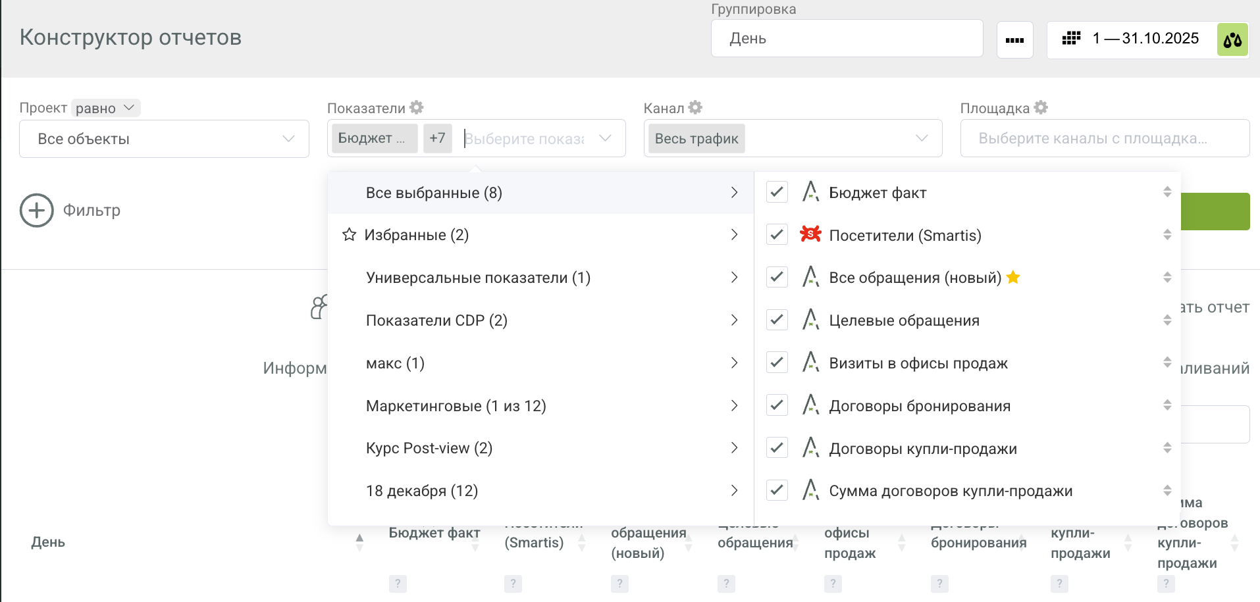Open the Проект dropdown showing Все объекты

click(164, 139)
